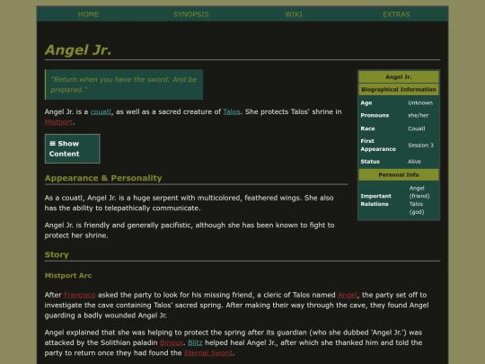Click the Mistport Arc subheading

[x=68, y=276]
